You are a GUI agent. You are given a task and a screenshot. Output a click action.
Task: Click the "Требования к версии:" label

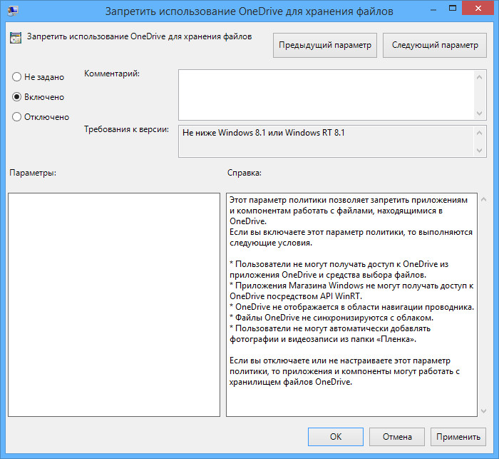126,129
